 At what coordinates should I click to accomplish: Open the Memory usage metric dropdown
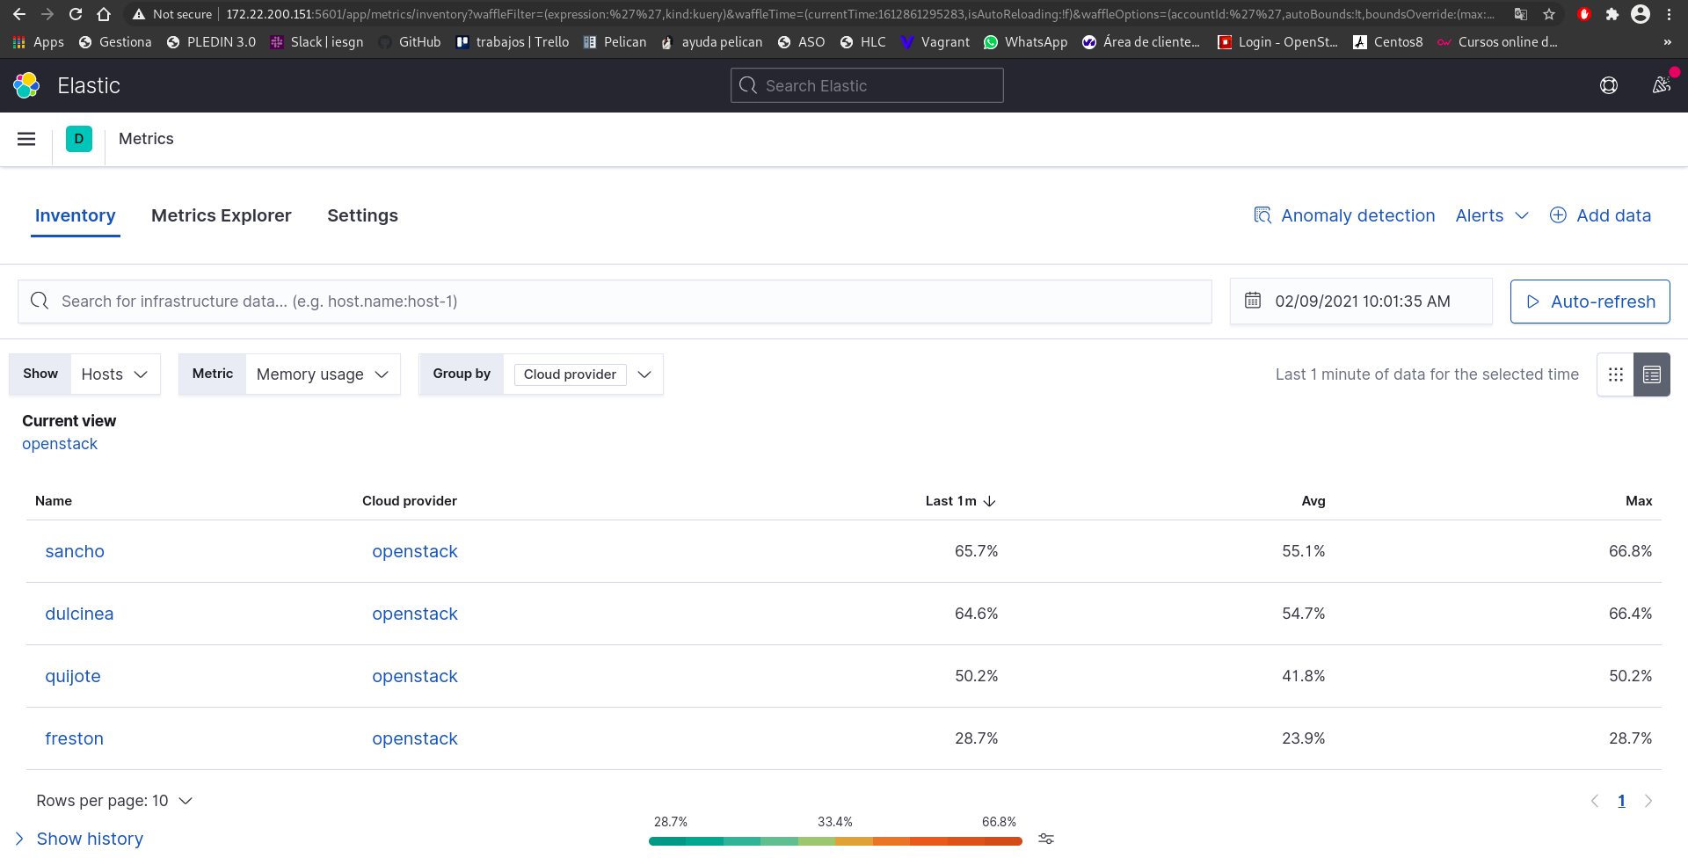(322, 374)
